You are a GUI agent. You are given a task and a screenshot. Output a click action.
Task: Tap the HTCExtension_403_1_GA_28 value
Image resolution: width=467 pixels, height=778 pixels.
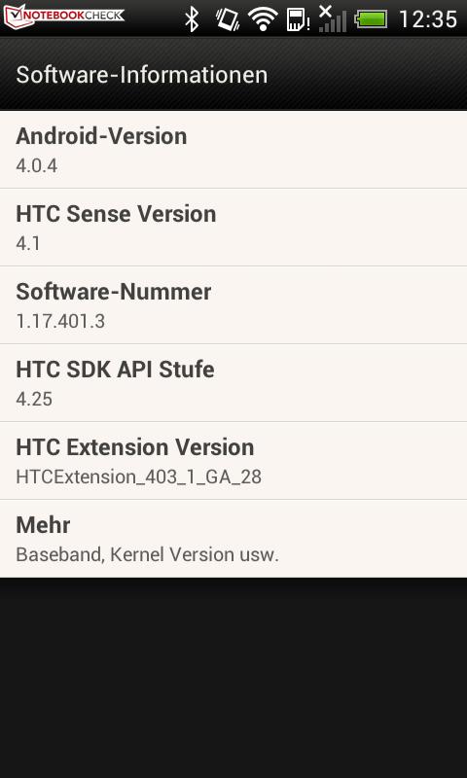(x=138, y=477)
